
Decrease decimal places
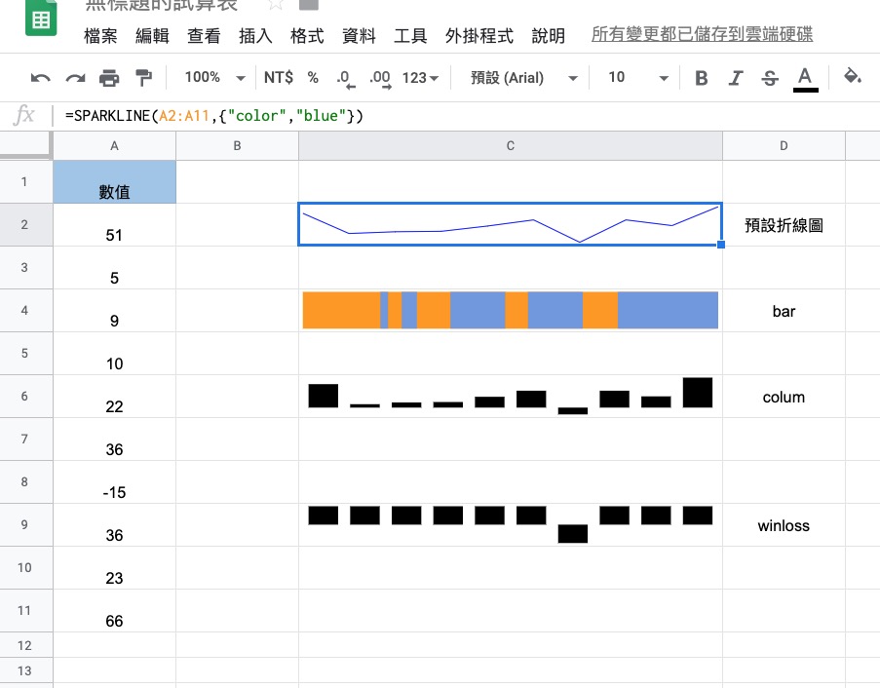tap(346, 79)
